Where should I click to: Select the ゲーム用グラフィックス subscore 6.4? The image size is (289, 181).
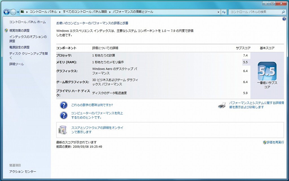tap(245, 82)
